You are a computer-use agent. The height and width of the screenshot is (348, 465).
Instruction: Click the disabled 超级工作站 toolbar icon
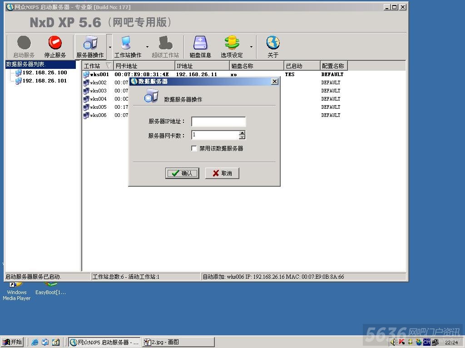(165, 47)
